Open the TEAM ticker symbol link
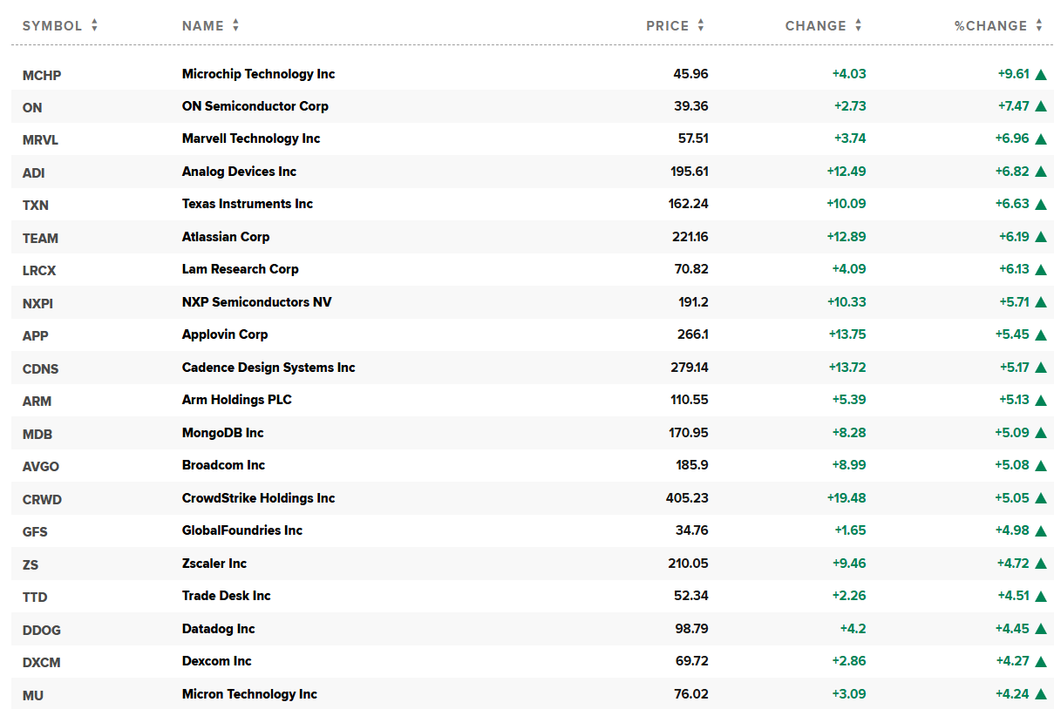This screenshot has width=1054, height=709. (x=41, y=238)
